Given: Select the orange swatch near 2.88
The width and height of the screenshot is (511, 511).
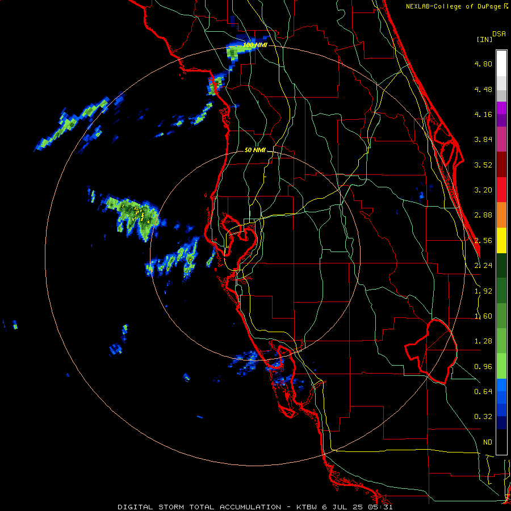Looking at the screenshot, I should click(x=501, y=215).
